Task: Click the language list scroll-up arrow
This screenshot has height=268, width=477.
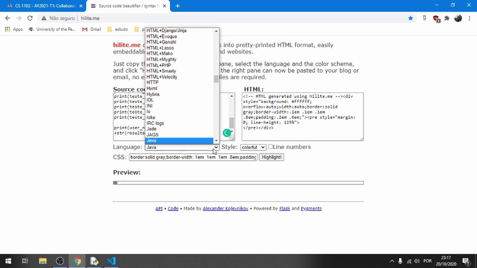Action: [216, 31]
